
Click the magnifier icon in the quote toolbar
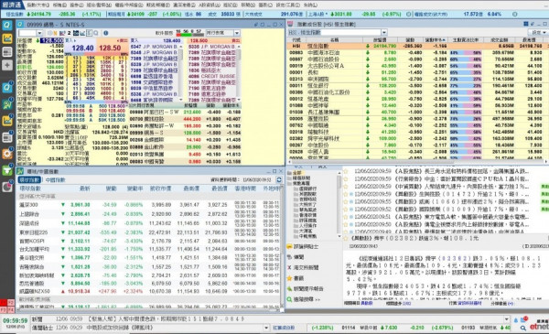pyautogui.click(x=95, y=33)
